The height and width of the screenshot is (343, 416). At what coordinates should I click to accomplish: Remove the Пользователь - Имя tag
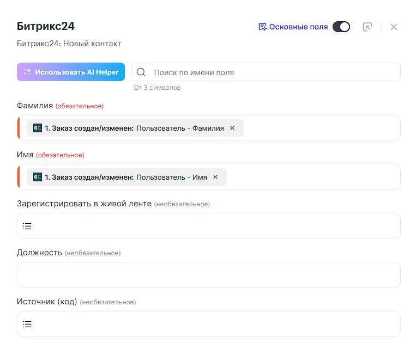pos(215,177)
